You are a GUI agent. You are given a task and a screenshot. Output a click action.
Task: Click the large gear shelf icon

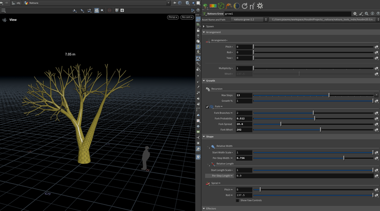[260, 6]
